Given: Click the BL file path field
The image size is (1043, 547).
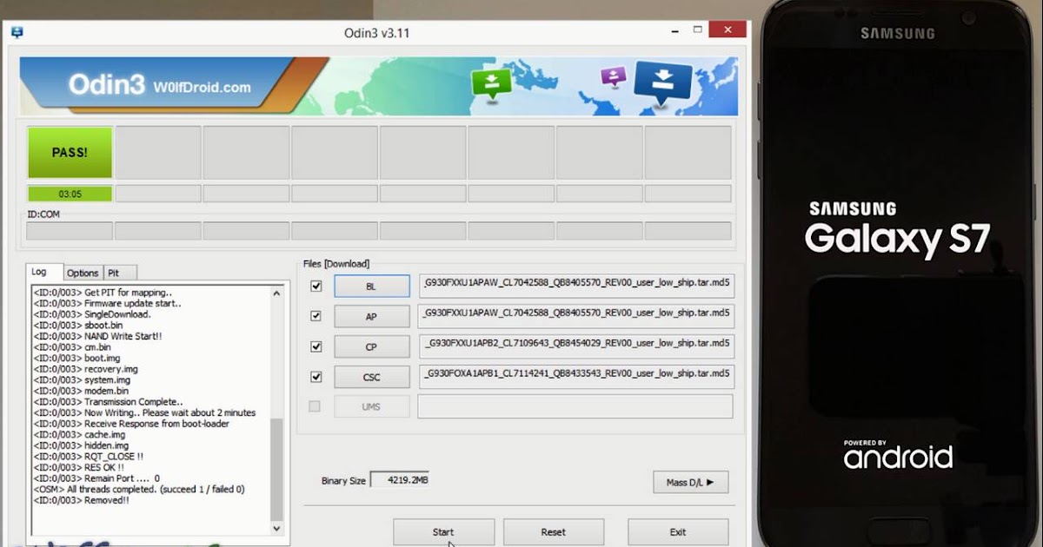Looking at the screenshot, I should (x=576, y=287).
